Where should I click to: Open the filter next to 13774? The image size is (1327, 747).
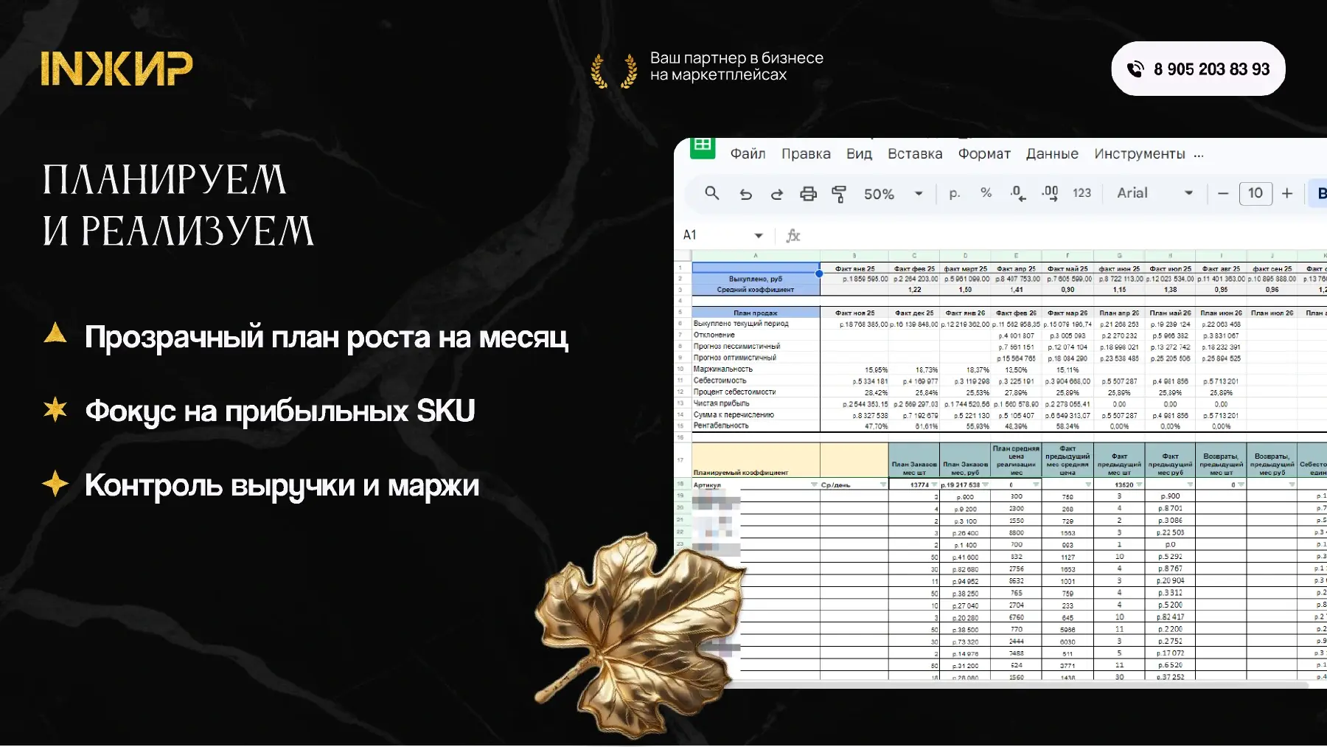pos(934,484)
